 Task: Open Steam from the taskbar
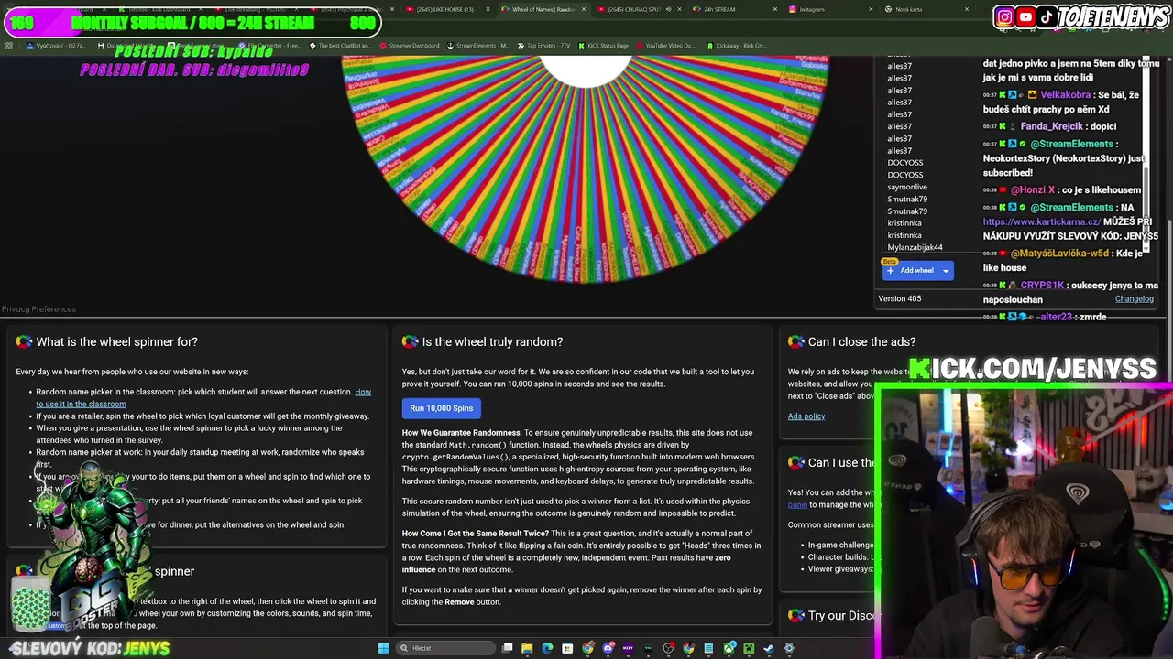768,648
